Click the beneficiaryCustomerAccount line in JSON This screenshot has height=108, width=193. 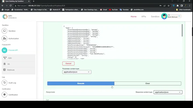(91, 47)
